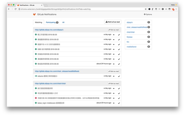Mark the 2016-09-02 notification as read
This screenshot has height=115, width=185.
pos(119,40)
